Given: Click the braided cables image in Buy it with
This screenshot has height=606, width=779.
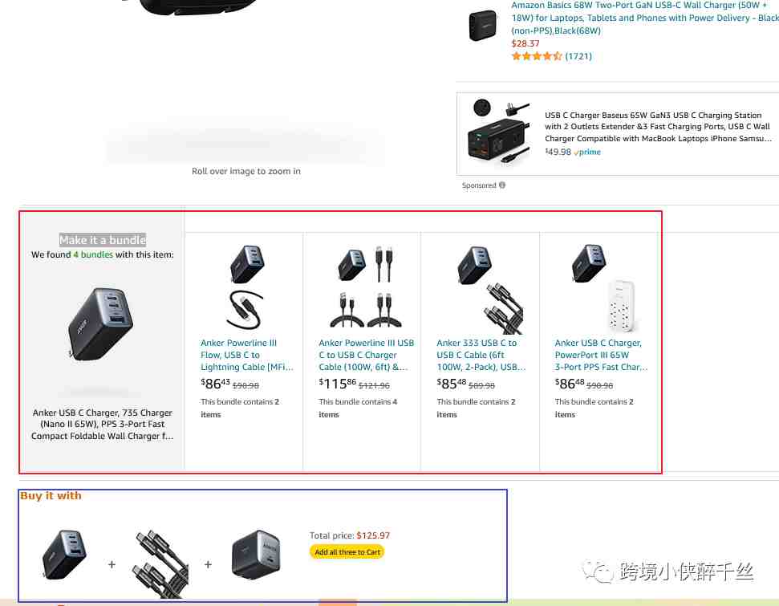Looking at the screenshot, I should click(x=161, y=563).
